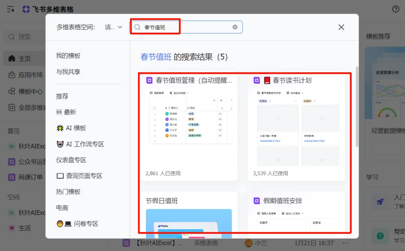Viewport: 405px width, 251px height.
Task: Open the 热门模板 category
Action: coord(68,192)
